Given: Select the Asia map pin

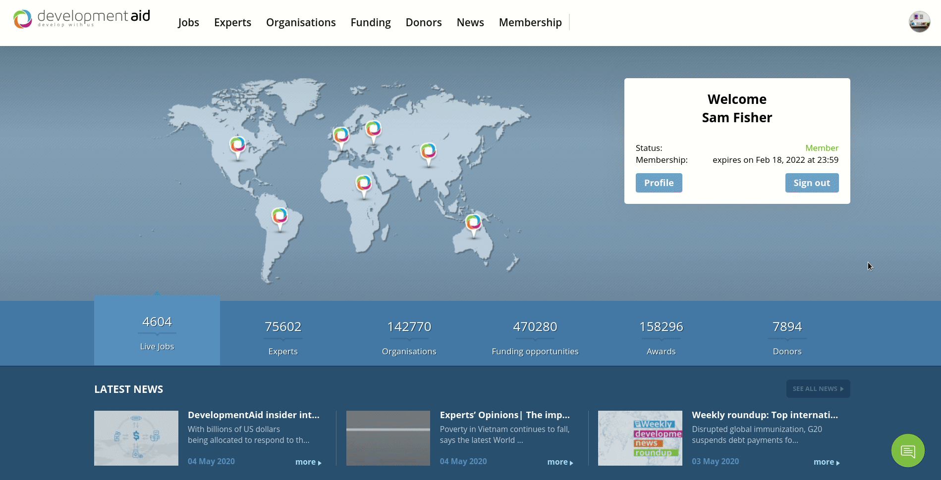Looking at the screenshot, I should coord(428,151).
